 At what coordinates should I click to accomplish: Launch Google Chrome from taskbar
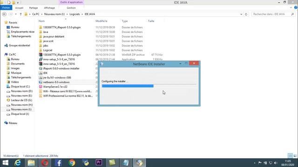pyautogui.click(x=72, y=163)
